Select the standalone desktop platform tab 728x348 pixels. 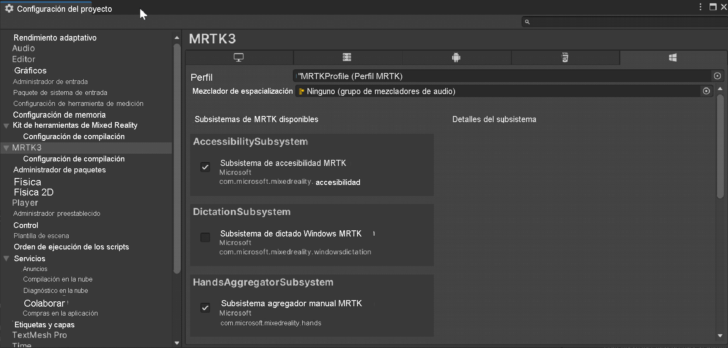[x=239, y=58]
